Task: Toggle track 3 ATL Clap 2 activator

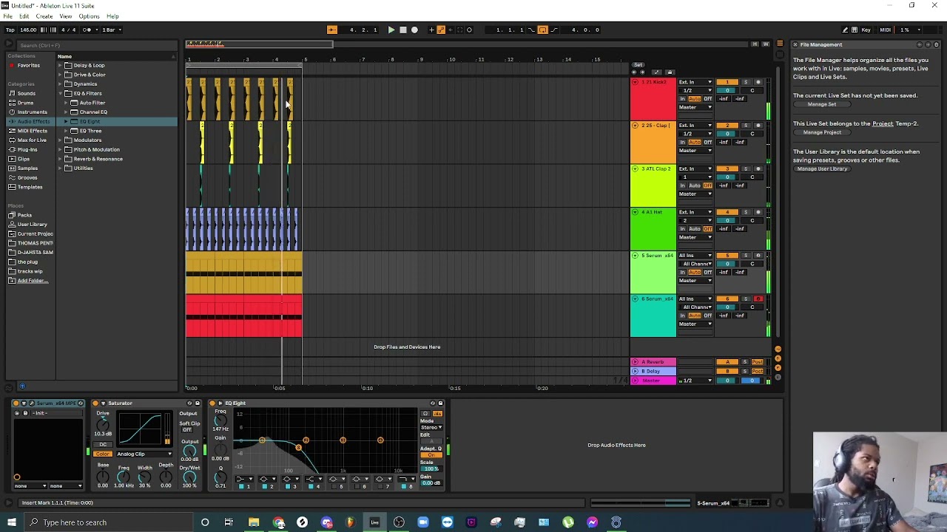Action: (x=727, y=169)
